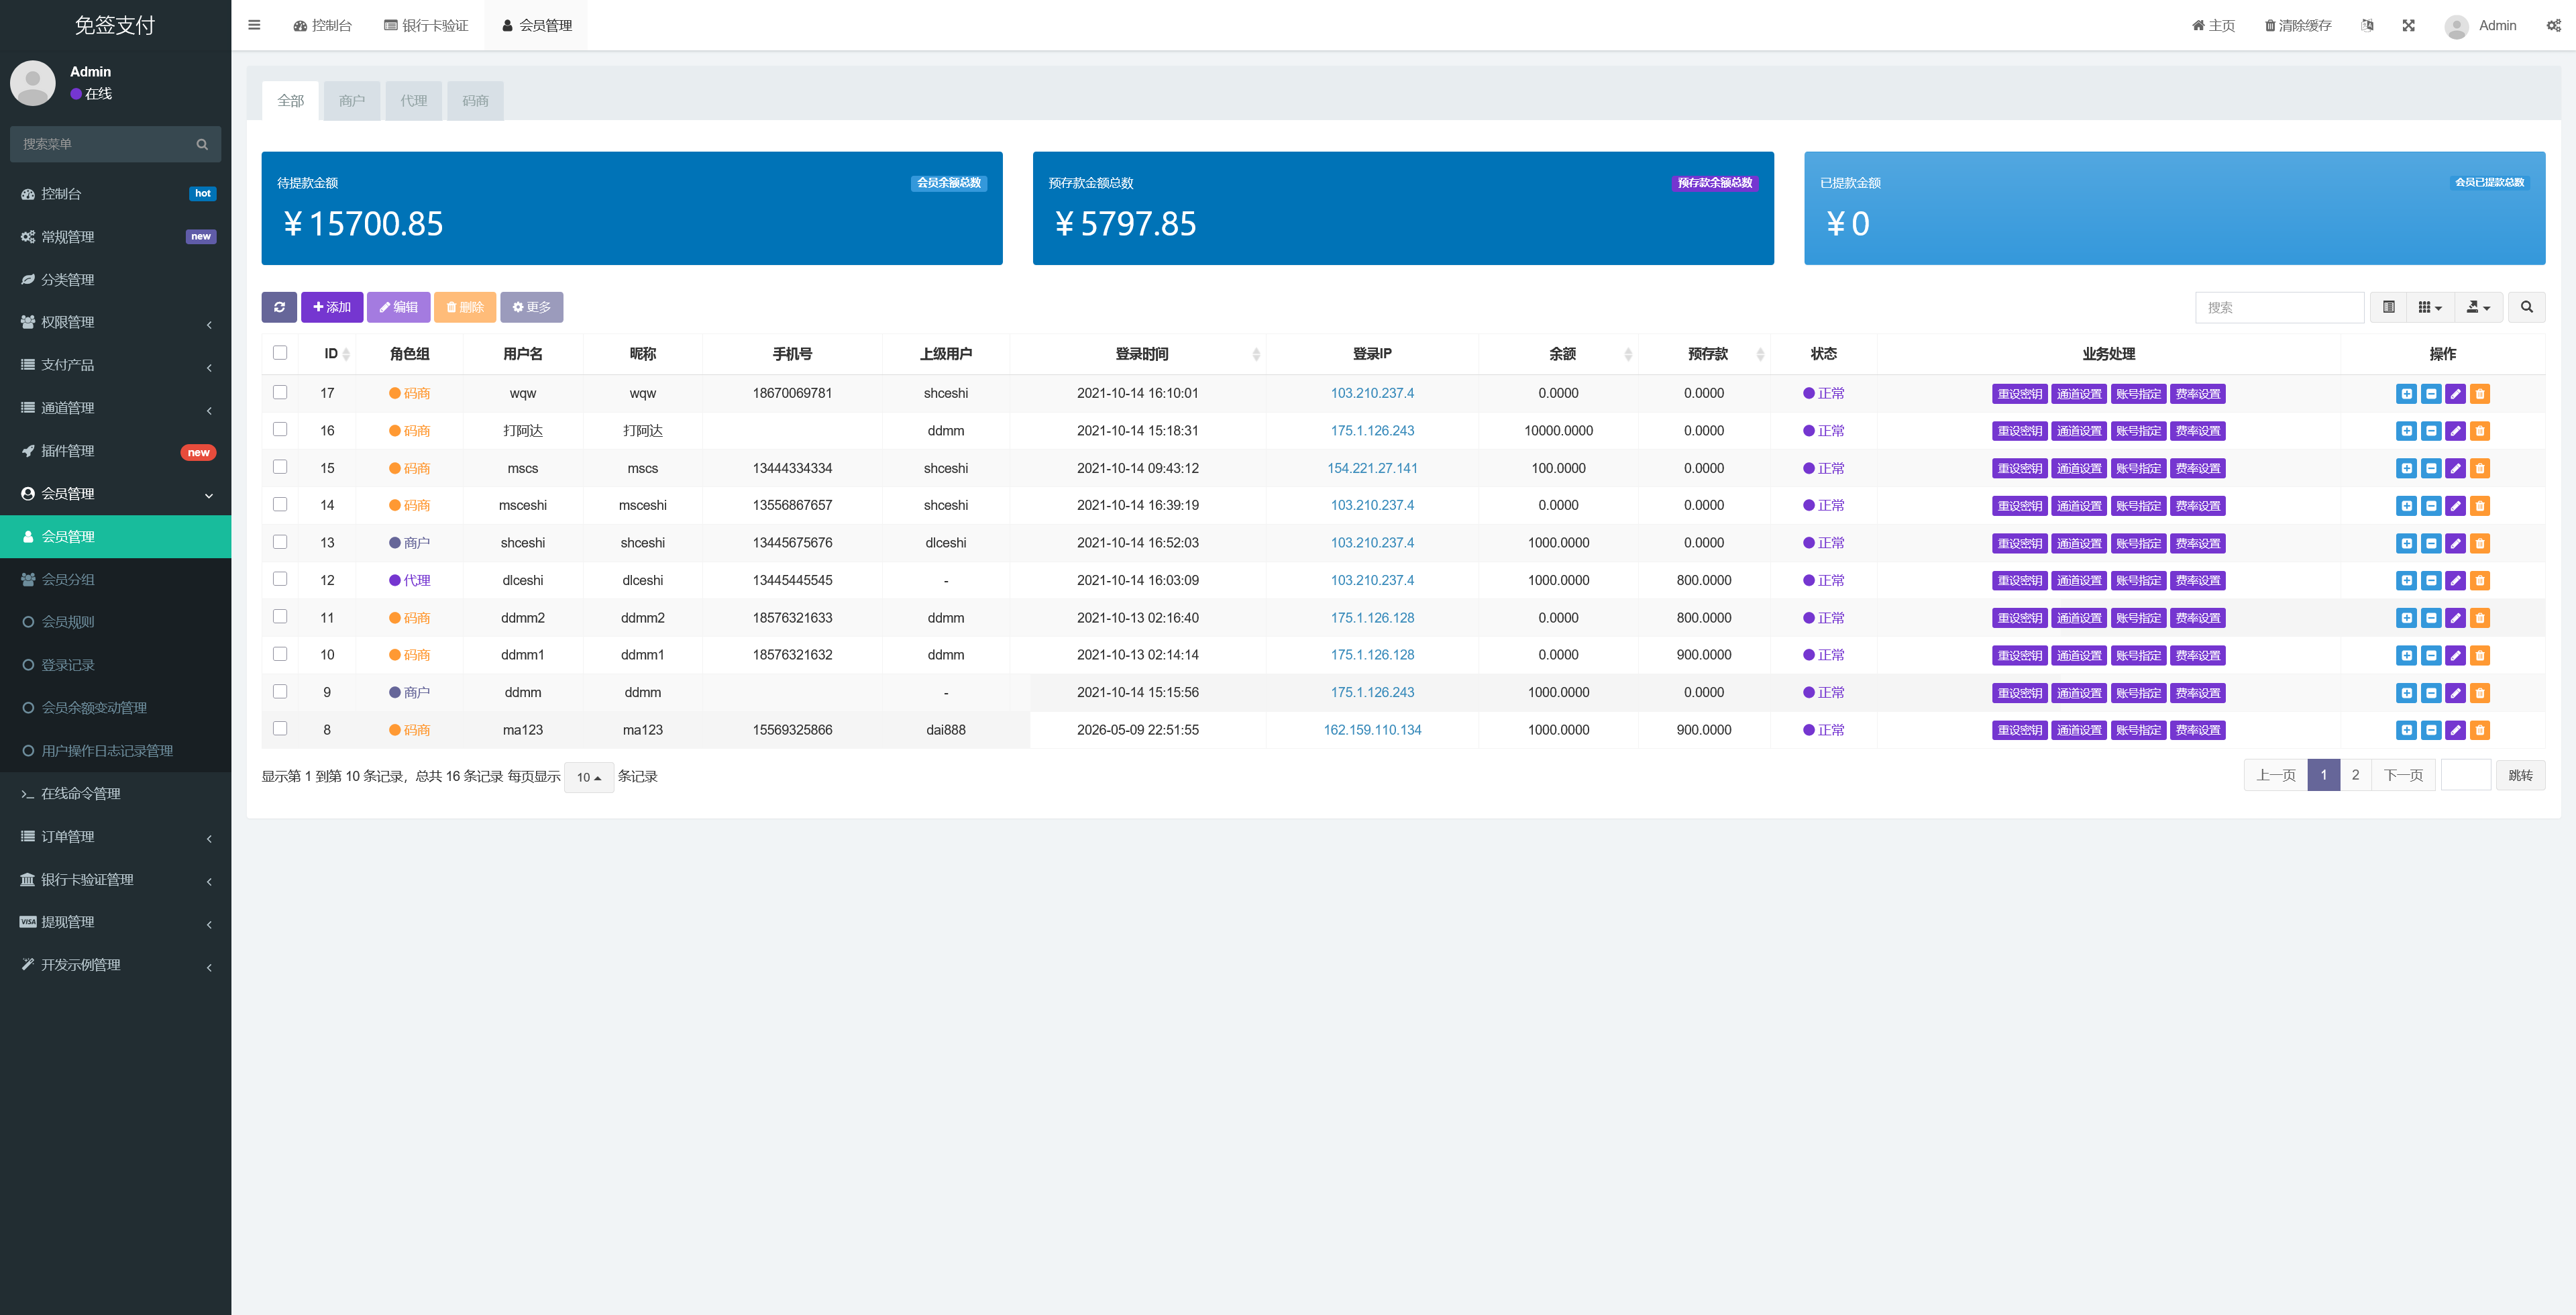Image resolution: width=2576 pixels, height=1315 pixels.
Task: Open the column selection dropdown
Action: click(x=2430, y=307)
